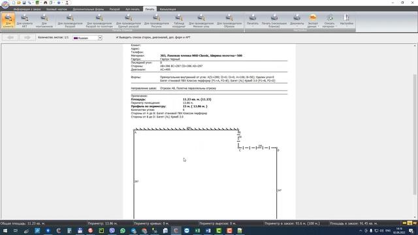Click "Печать (нескольких бланков)" button
This screenshot has width=418, height=235.
tap(274, 20)
